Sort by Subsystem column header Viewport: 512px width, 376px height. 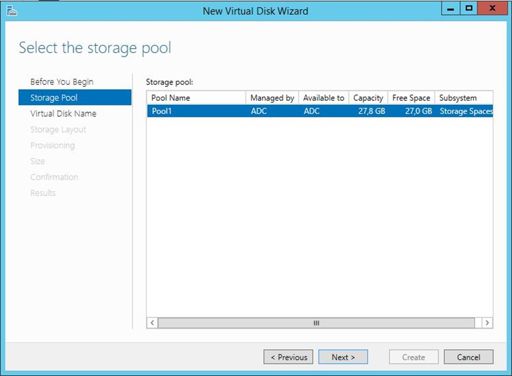pyautogui.click(x=463, y=98)
